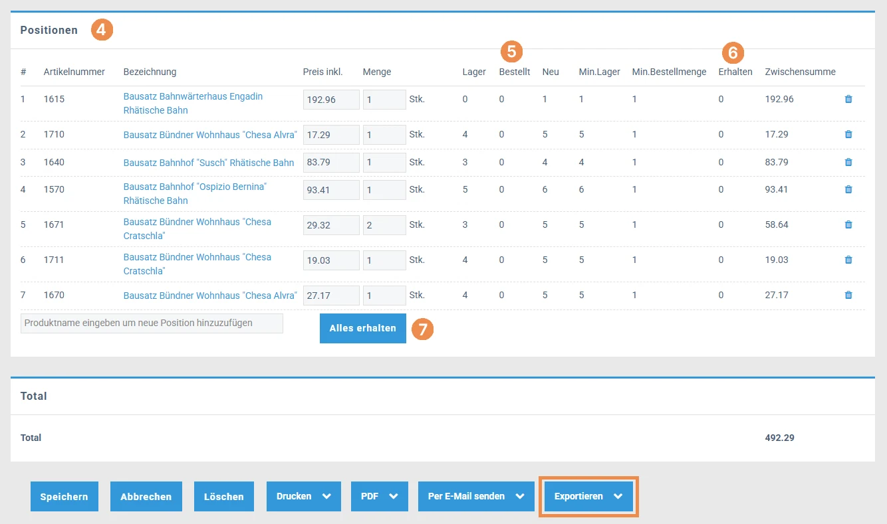Click the Speichern button
Viewport: 887px width, 524px height.
click(64, 496)
